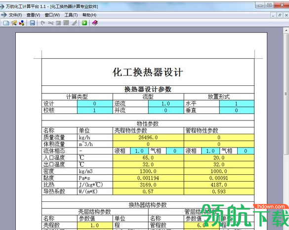The width and height of the screenshot is (289, 230).
Task: Edit 壳程数 value cell 1.0
Action: [x=95, y=225]
